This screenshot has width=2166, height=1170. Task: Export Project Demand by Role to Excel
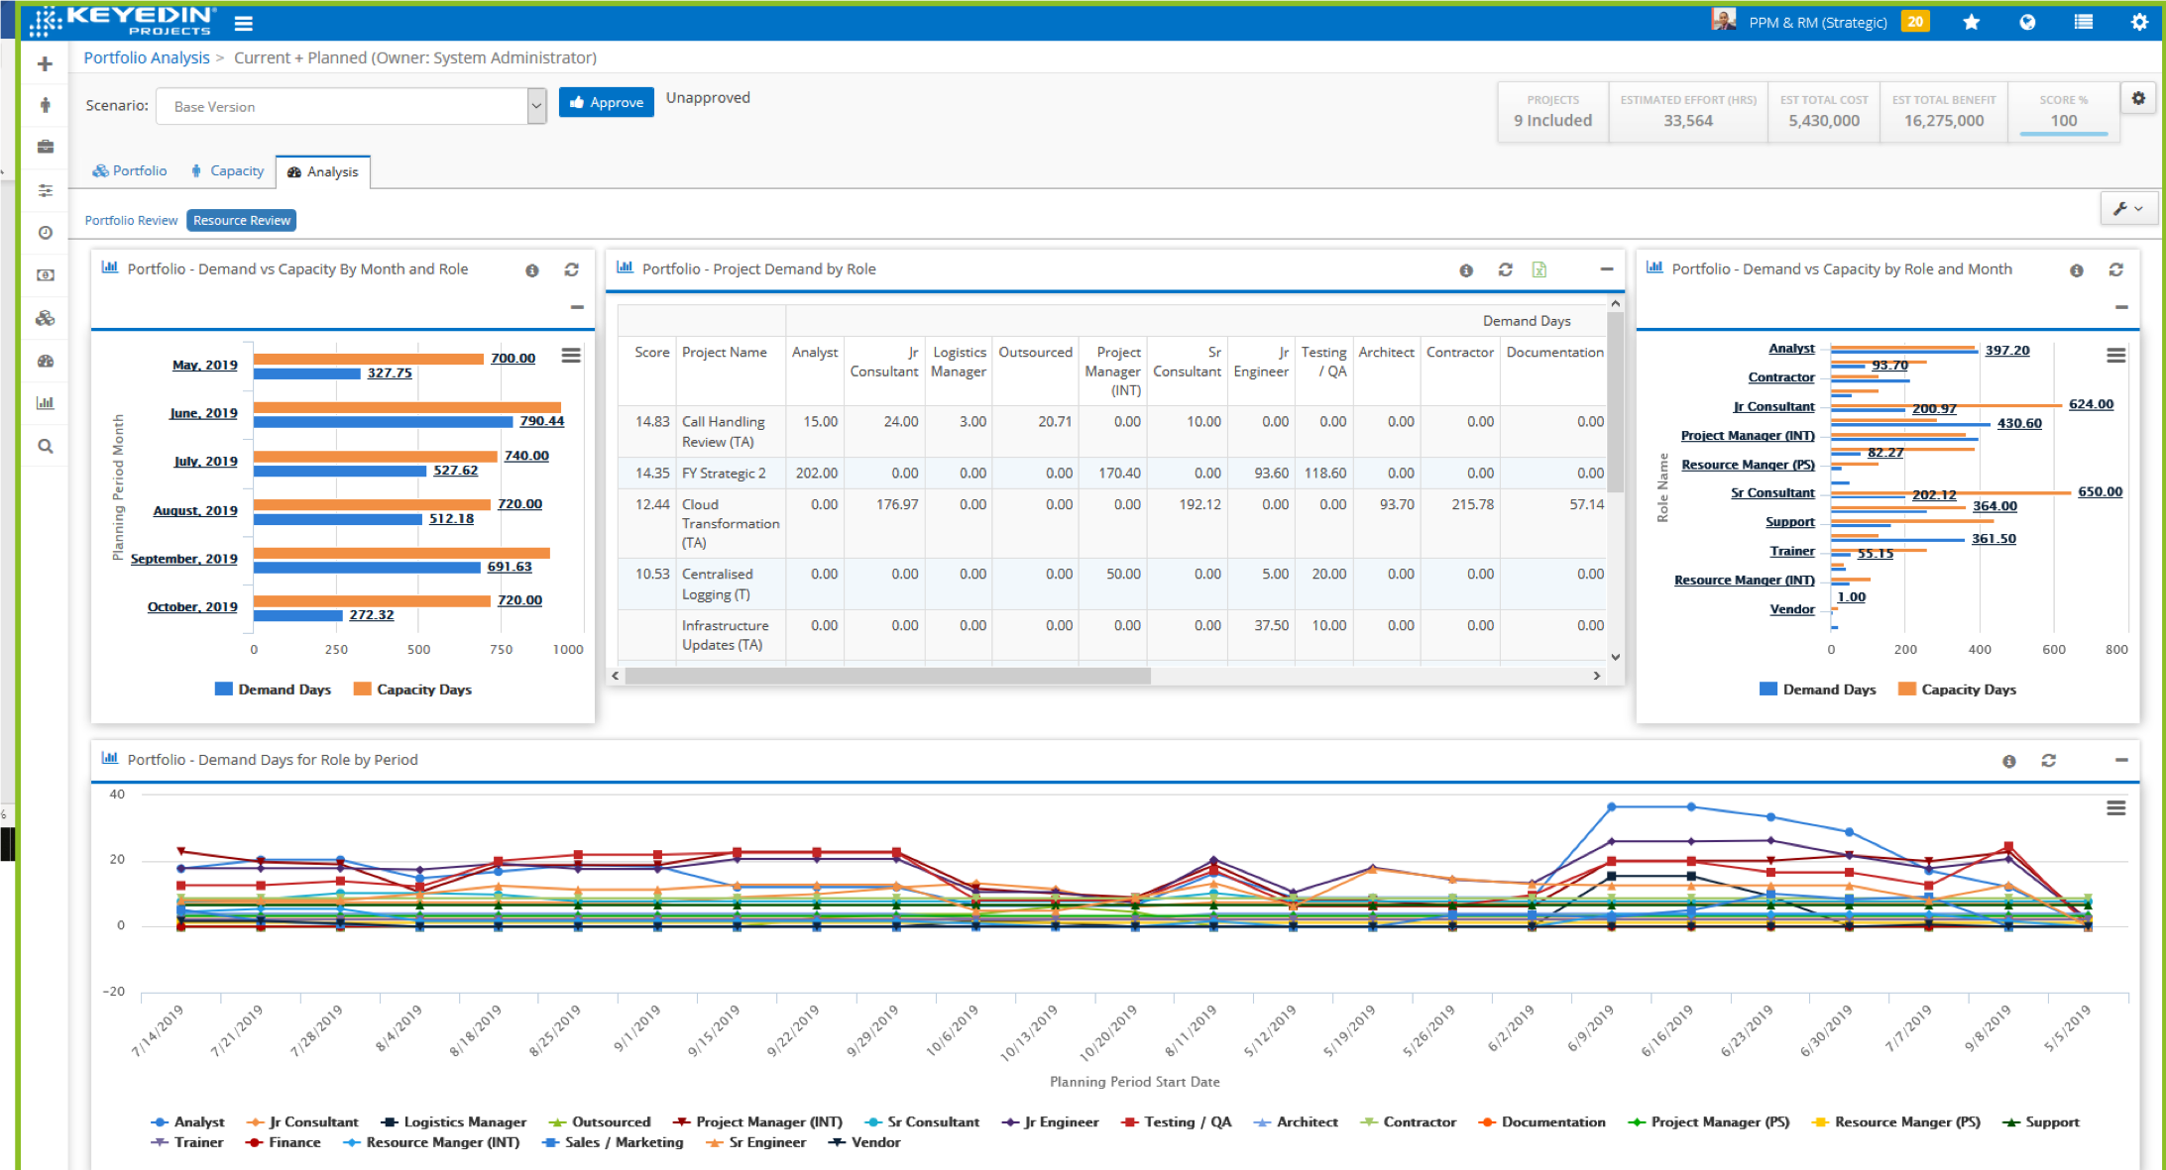1539,269
